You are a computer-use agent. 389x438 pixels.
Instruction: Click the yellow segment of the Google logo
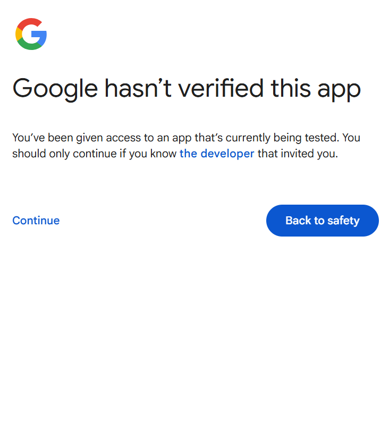coord(18,34)
